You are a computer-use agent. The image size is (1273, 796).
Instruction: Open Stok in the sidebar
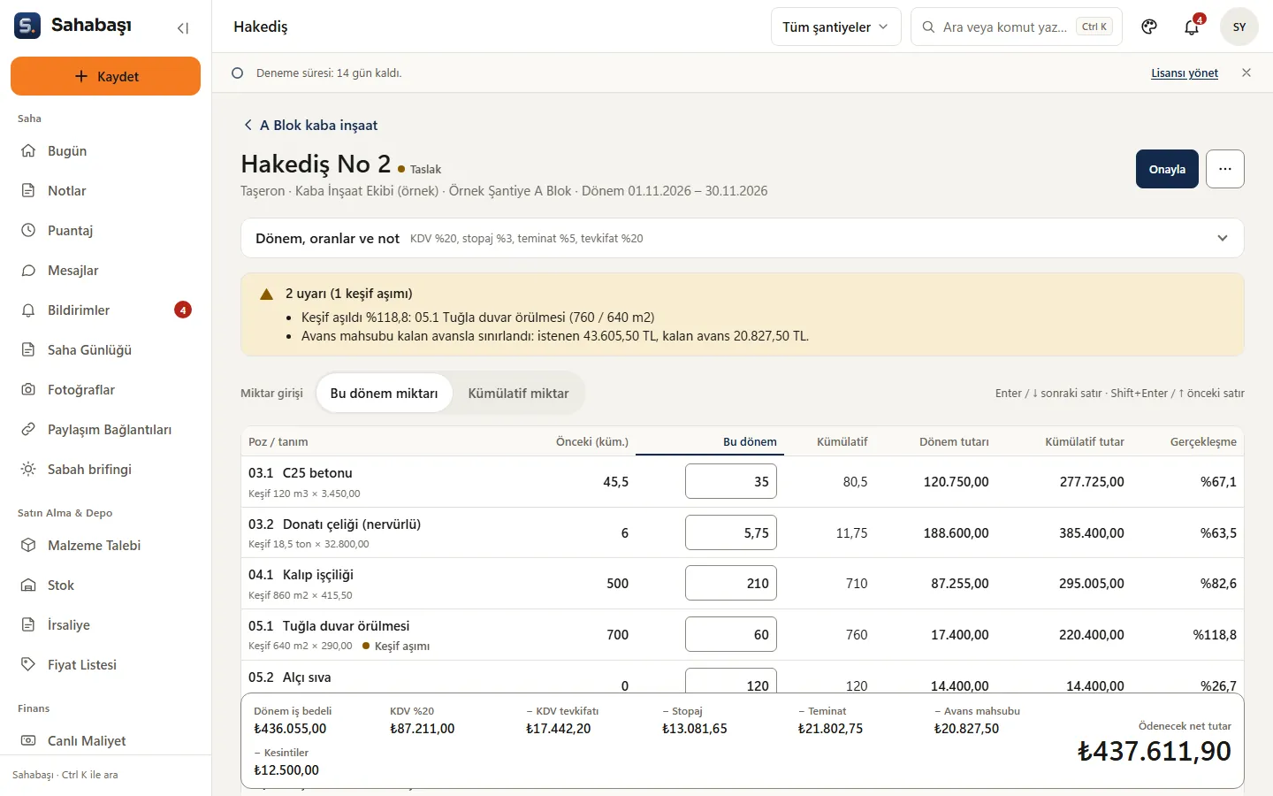click(x=106, y=585)
